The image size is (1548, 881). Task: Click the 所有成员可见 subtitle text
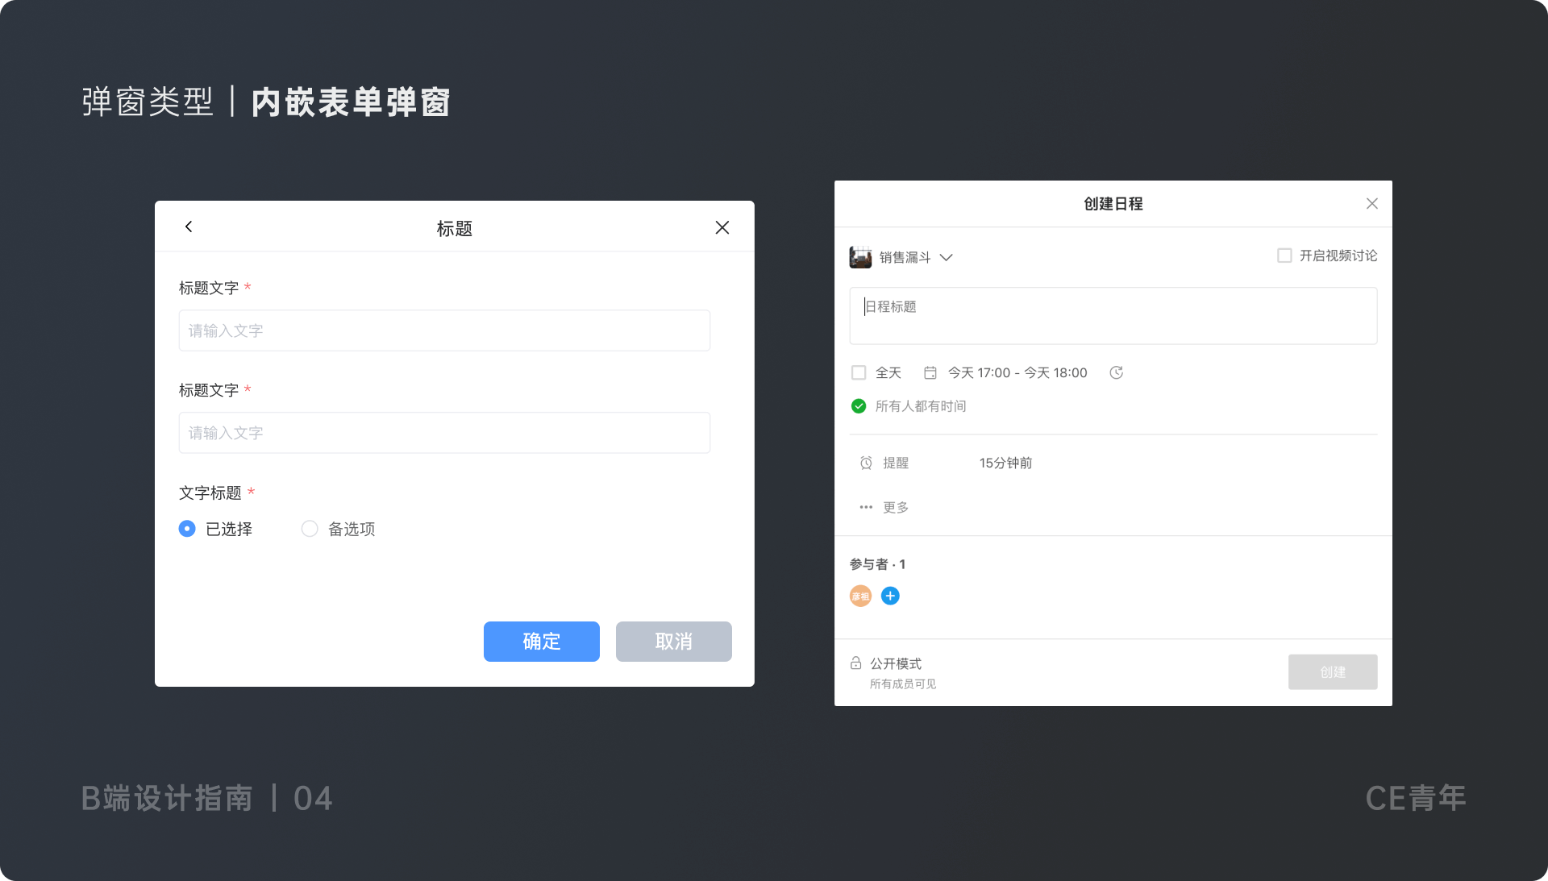pyautogui.click(x=903, y=684)
